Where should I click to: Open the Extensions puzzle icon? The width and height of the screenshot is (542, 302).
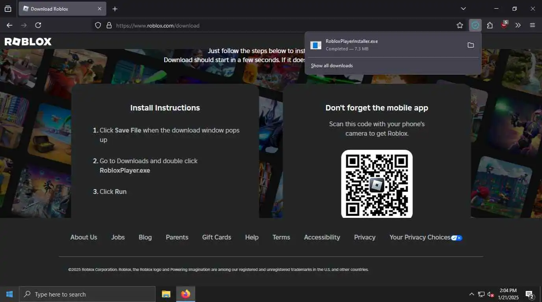click(x=490, y=26)
